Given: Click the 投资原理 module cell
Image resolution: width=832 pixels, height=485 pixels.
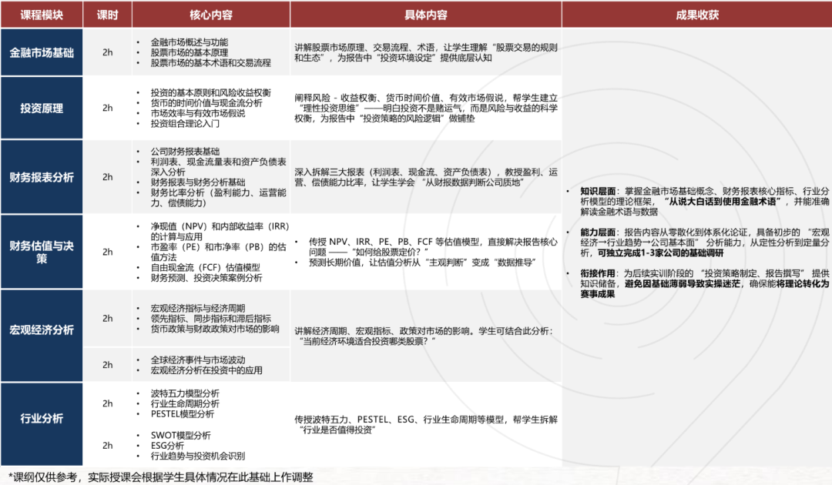Looking at the screenshot, I should pyautogui.click(x=42, y=108).
